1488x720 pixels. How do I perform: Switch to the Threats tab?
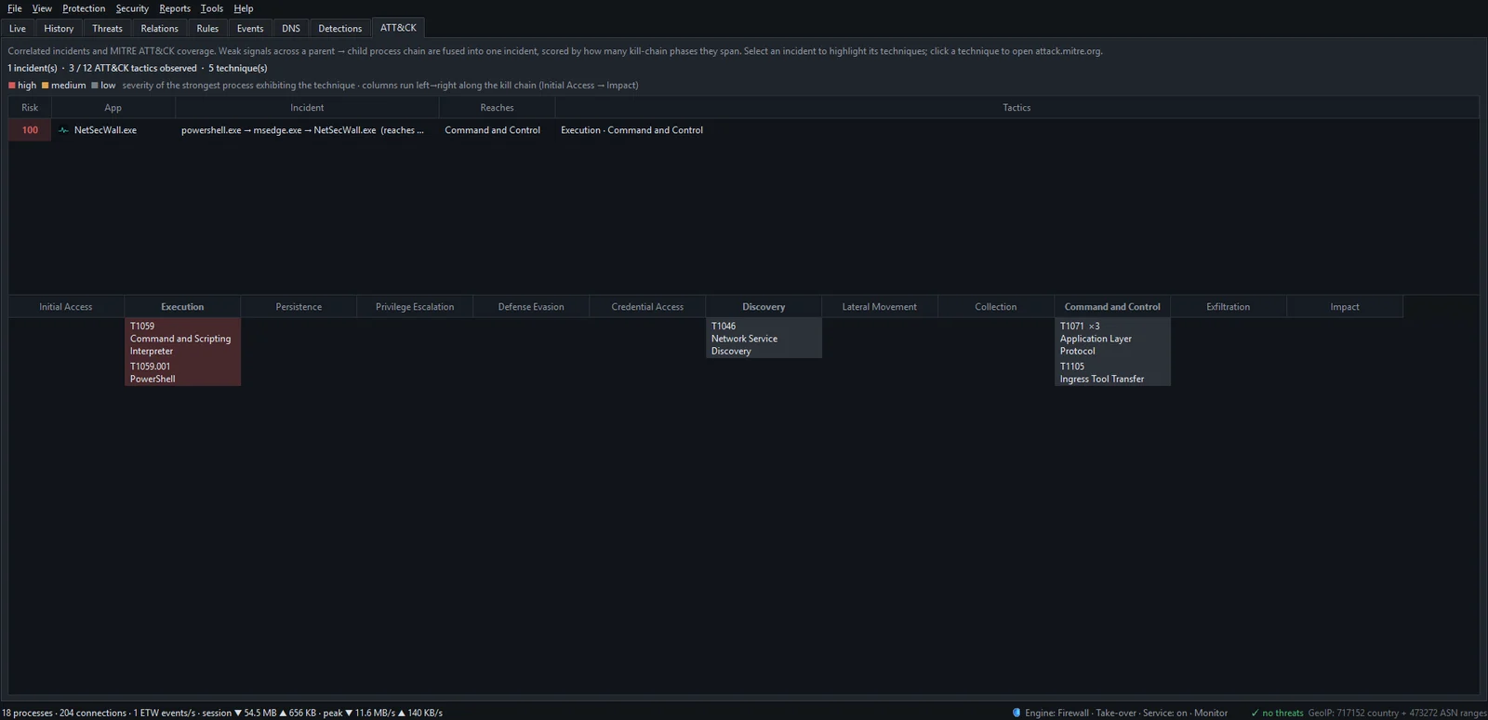click(107, 28)
